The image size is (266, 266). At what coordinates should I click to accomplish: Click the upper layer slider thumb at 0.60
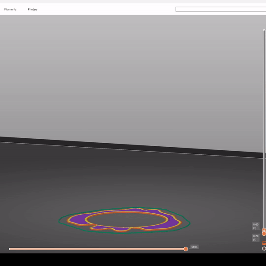(x=264, y=230)
